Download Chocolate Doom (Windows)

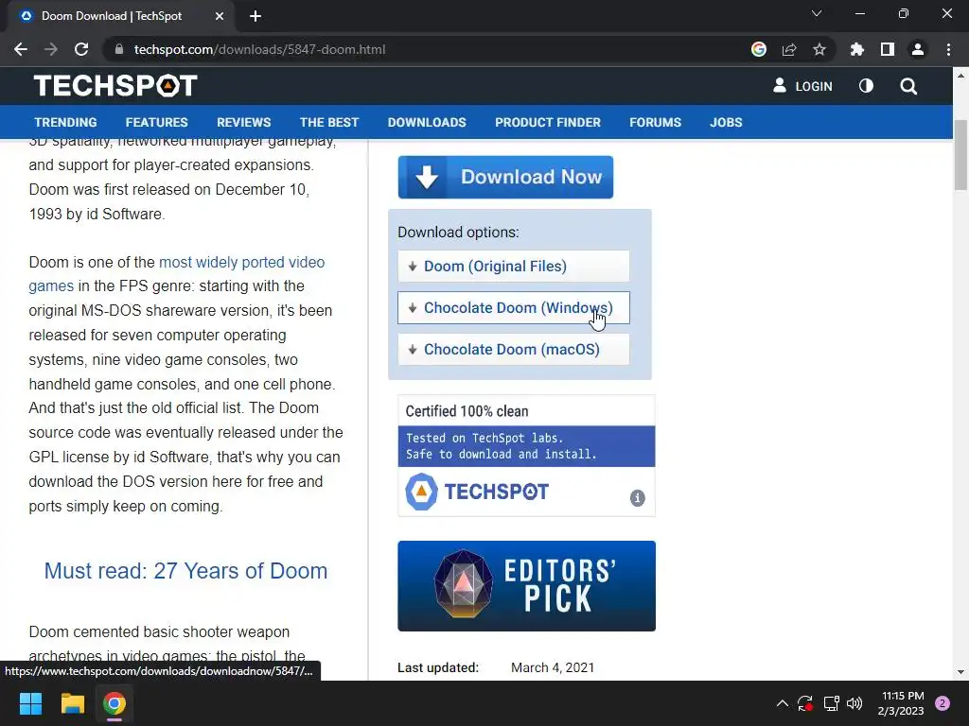(x=514, y=307)
